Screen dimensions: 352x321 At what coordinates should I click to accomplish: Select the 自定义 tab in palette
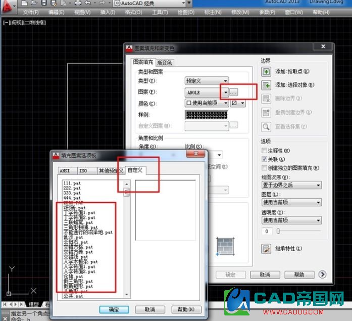135,170
